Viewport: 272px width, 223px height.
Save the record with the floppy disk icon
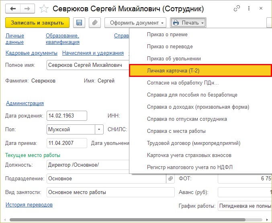(x=79, y=23)
